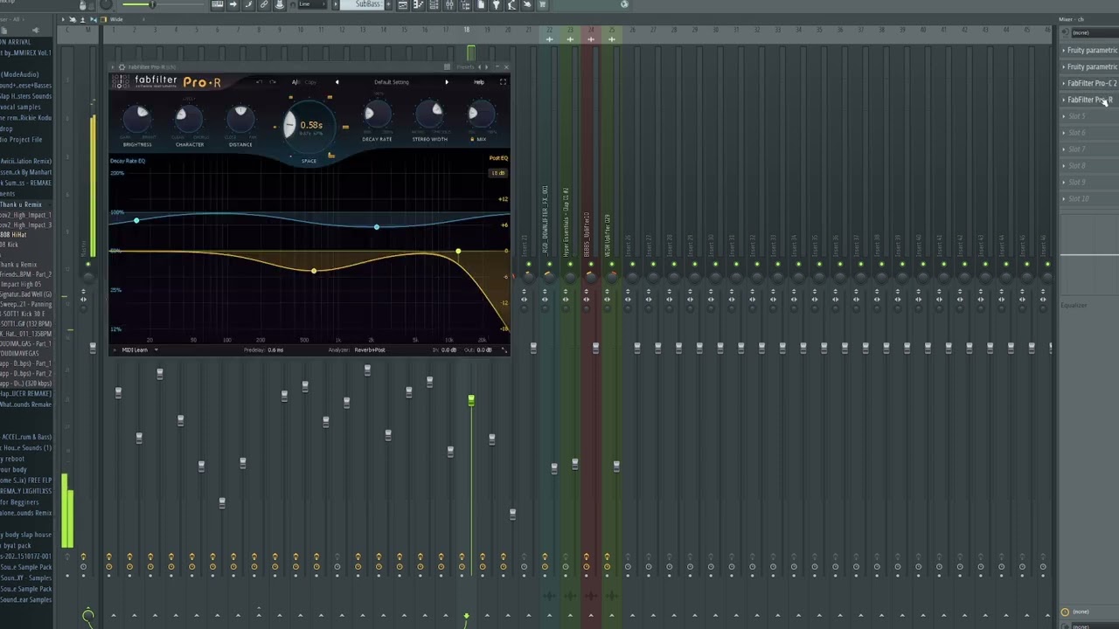Expand the Slot 7 arrow
Screen dimensions: 1119x629
(1064, 149)
